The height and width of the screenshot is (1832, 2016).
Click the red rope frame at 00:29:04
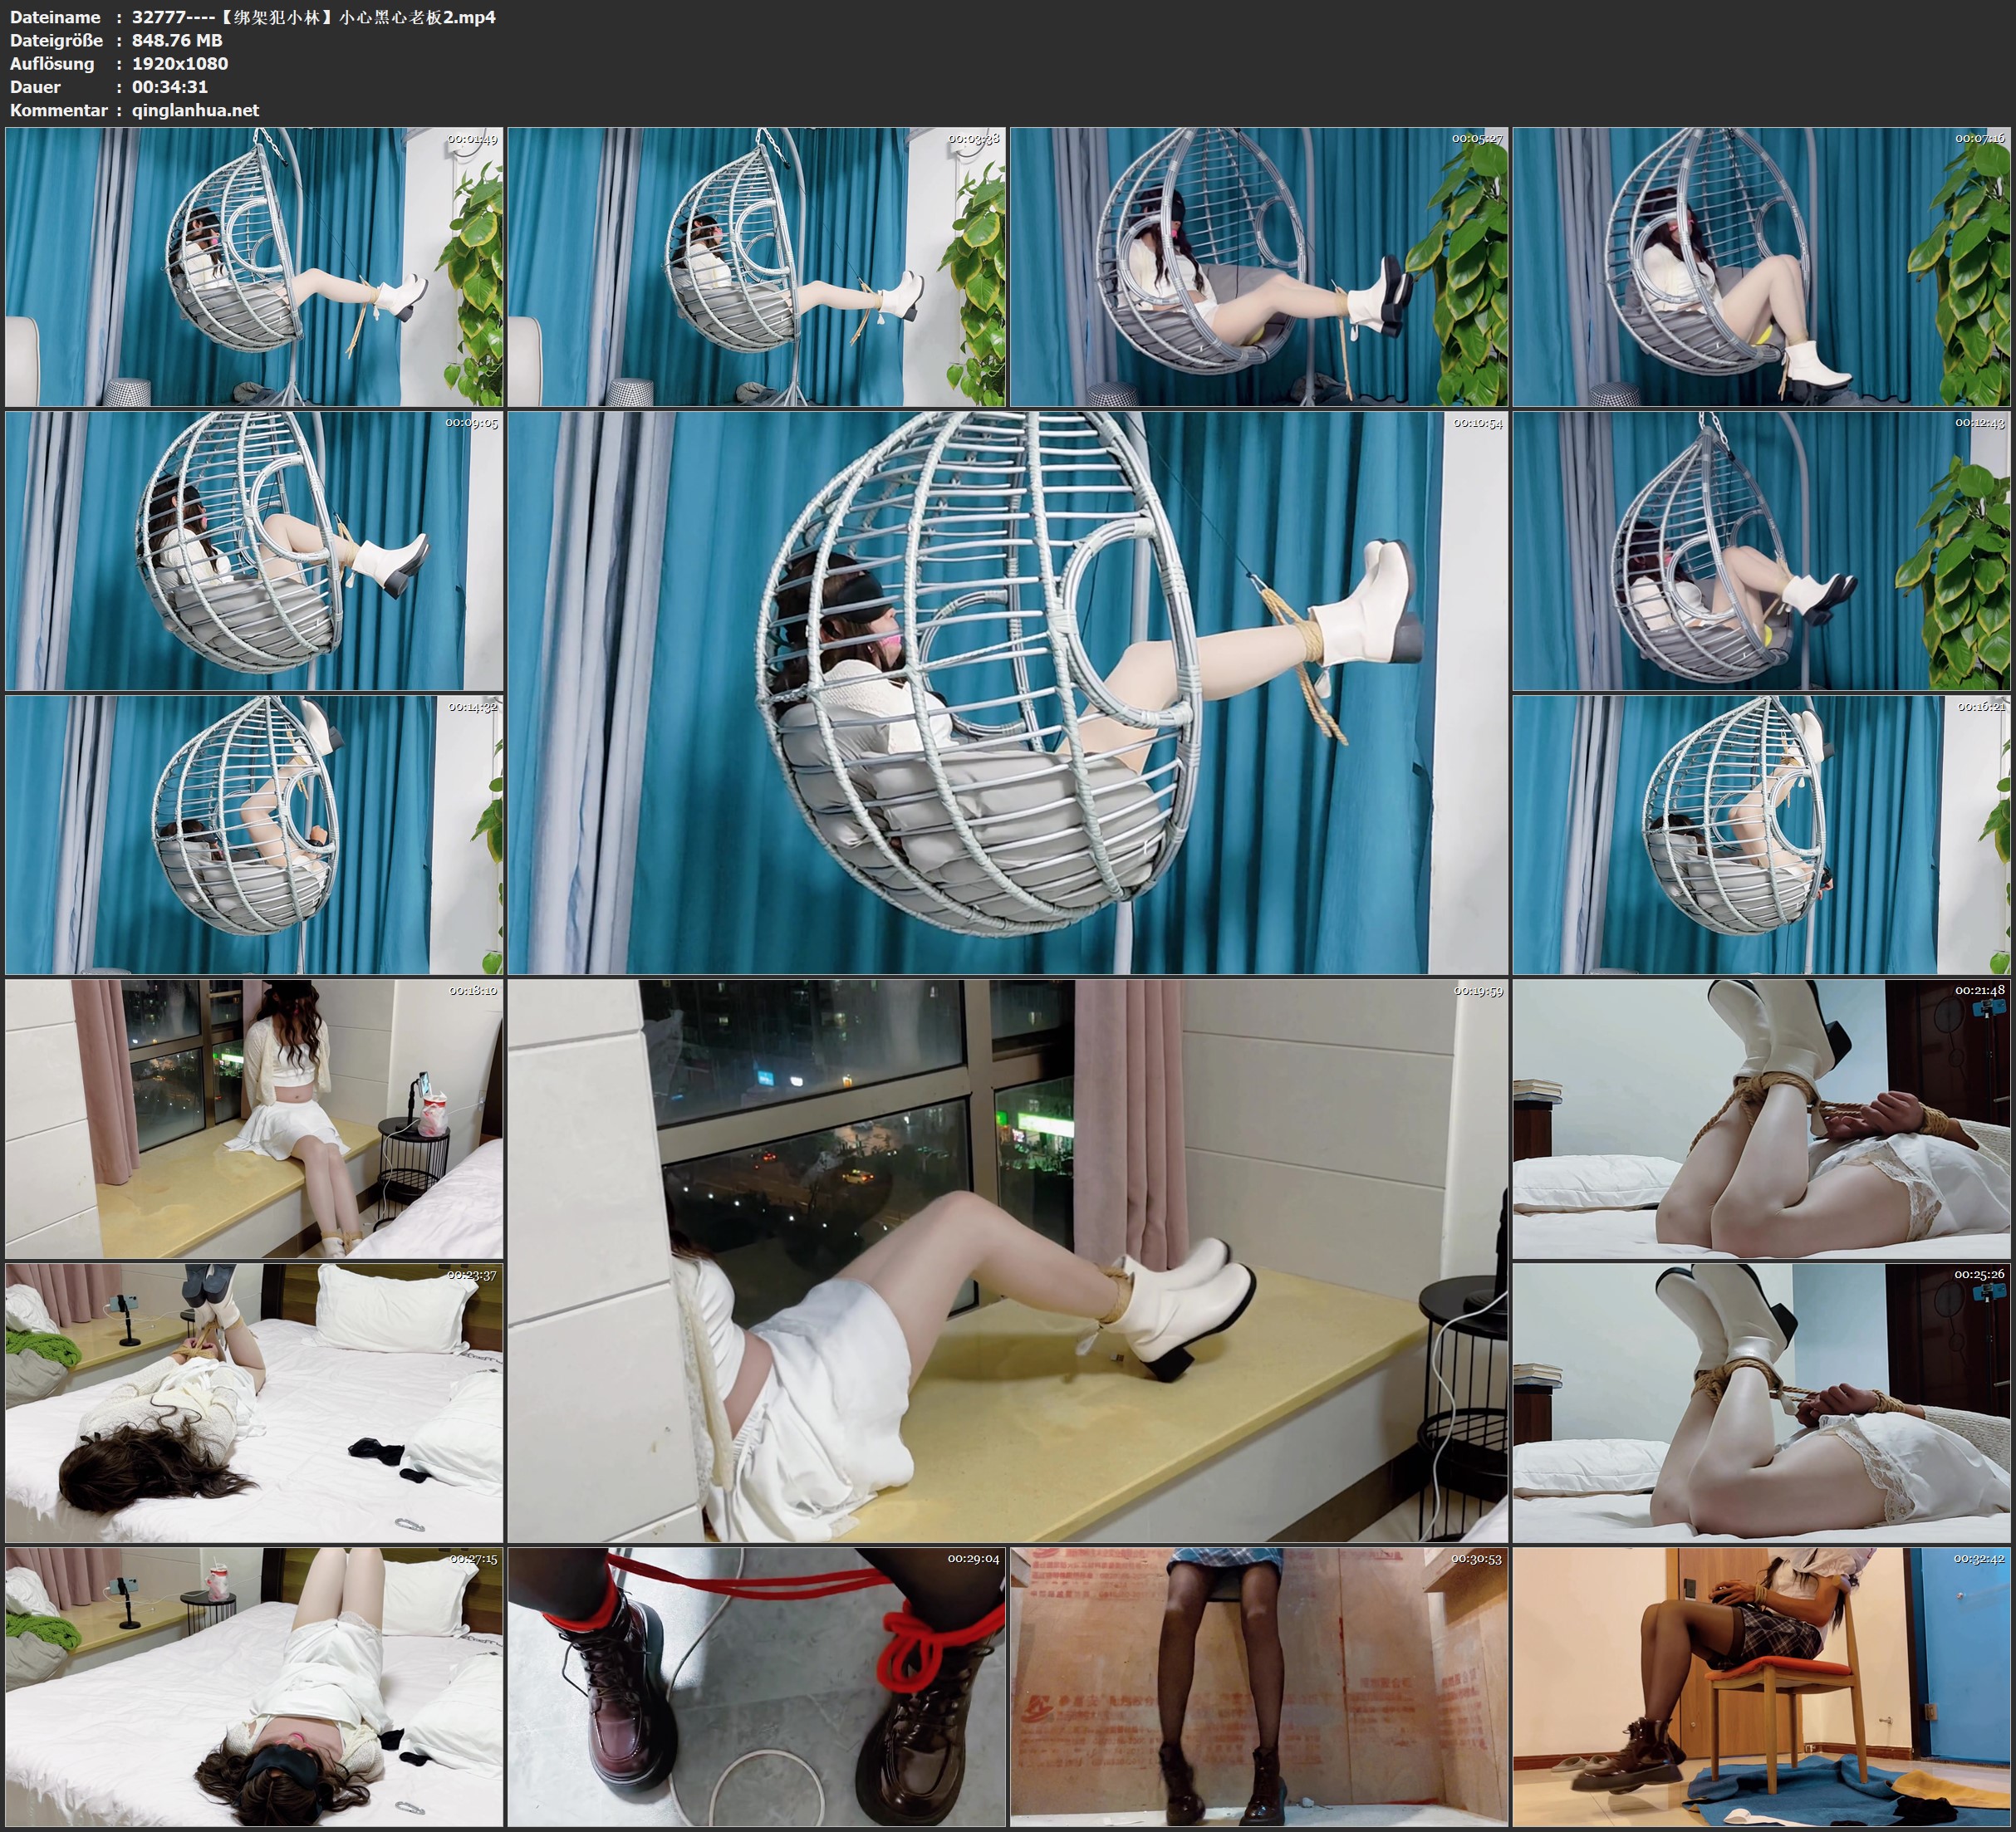pyautogui.click(x=756, y=1687)
